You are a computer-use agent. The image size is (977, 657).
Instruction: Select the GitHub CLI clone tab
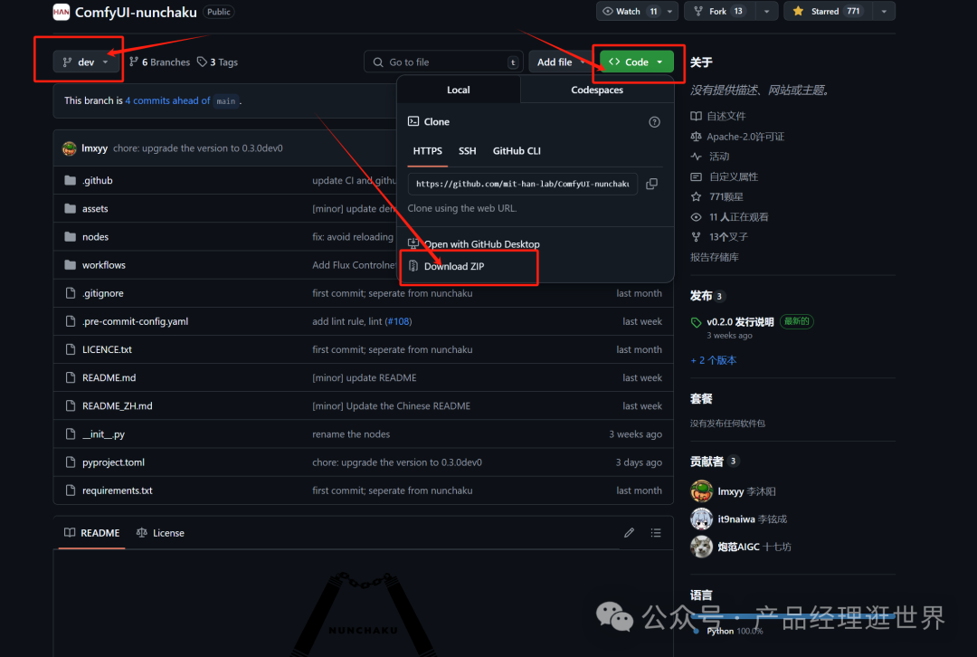pyautogui.click(x=517, y=151)
